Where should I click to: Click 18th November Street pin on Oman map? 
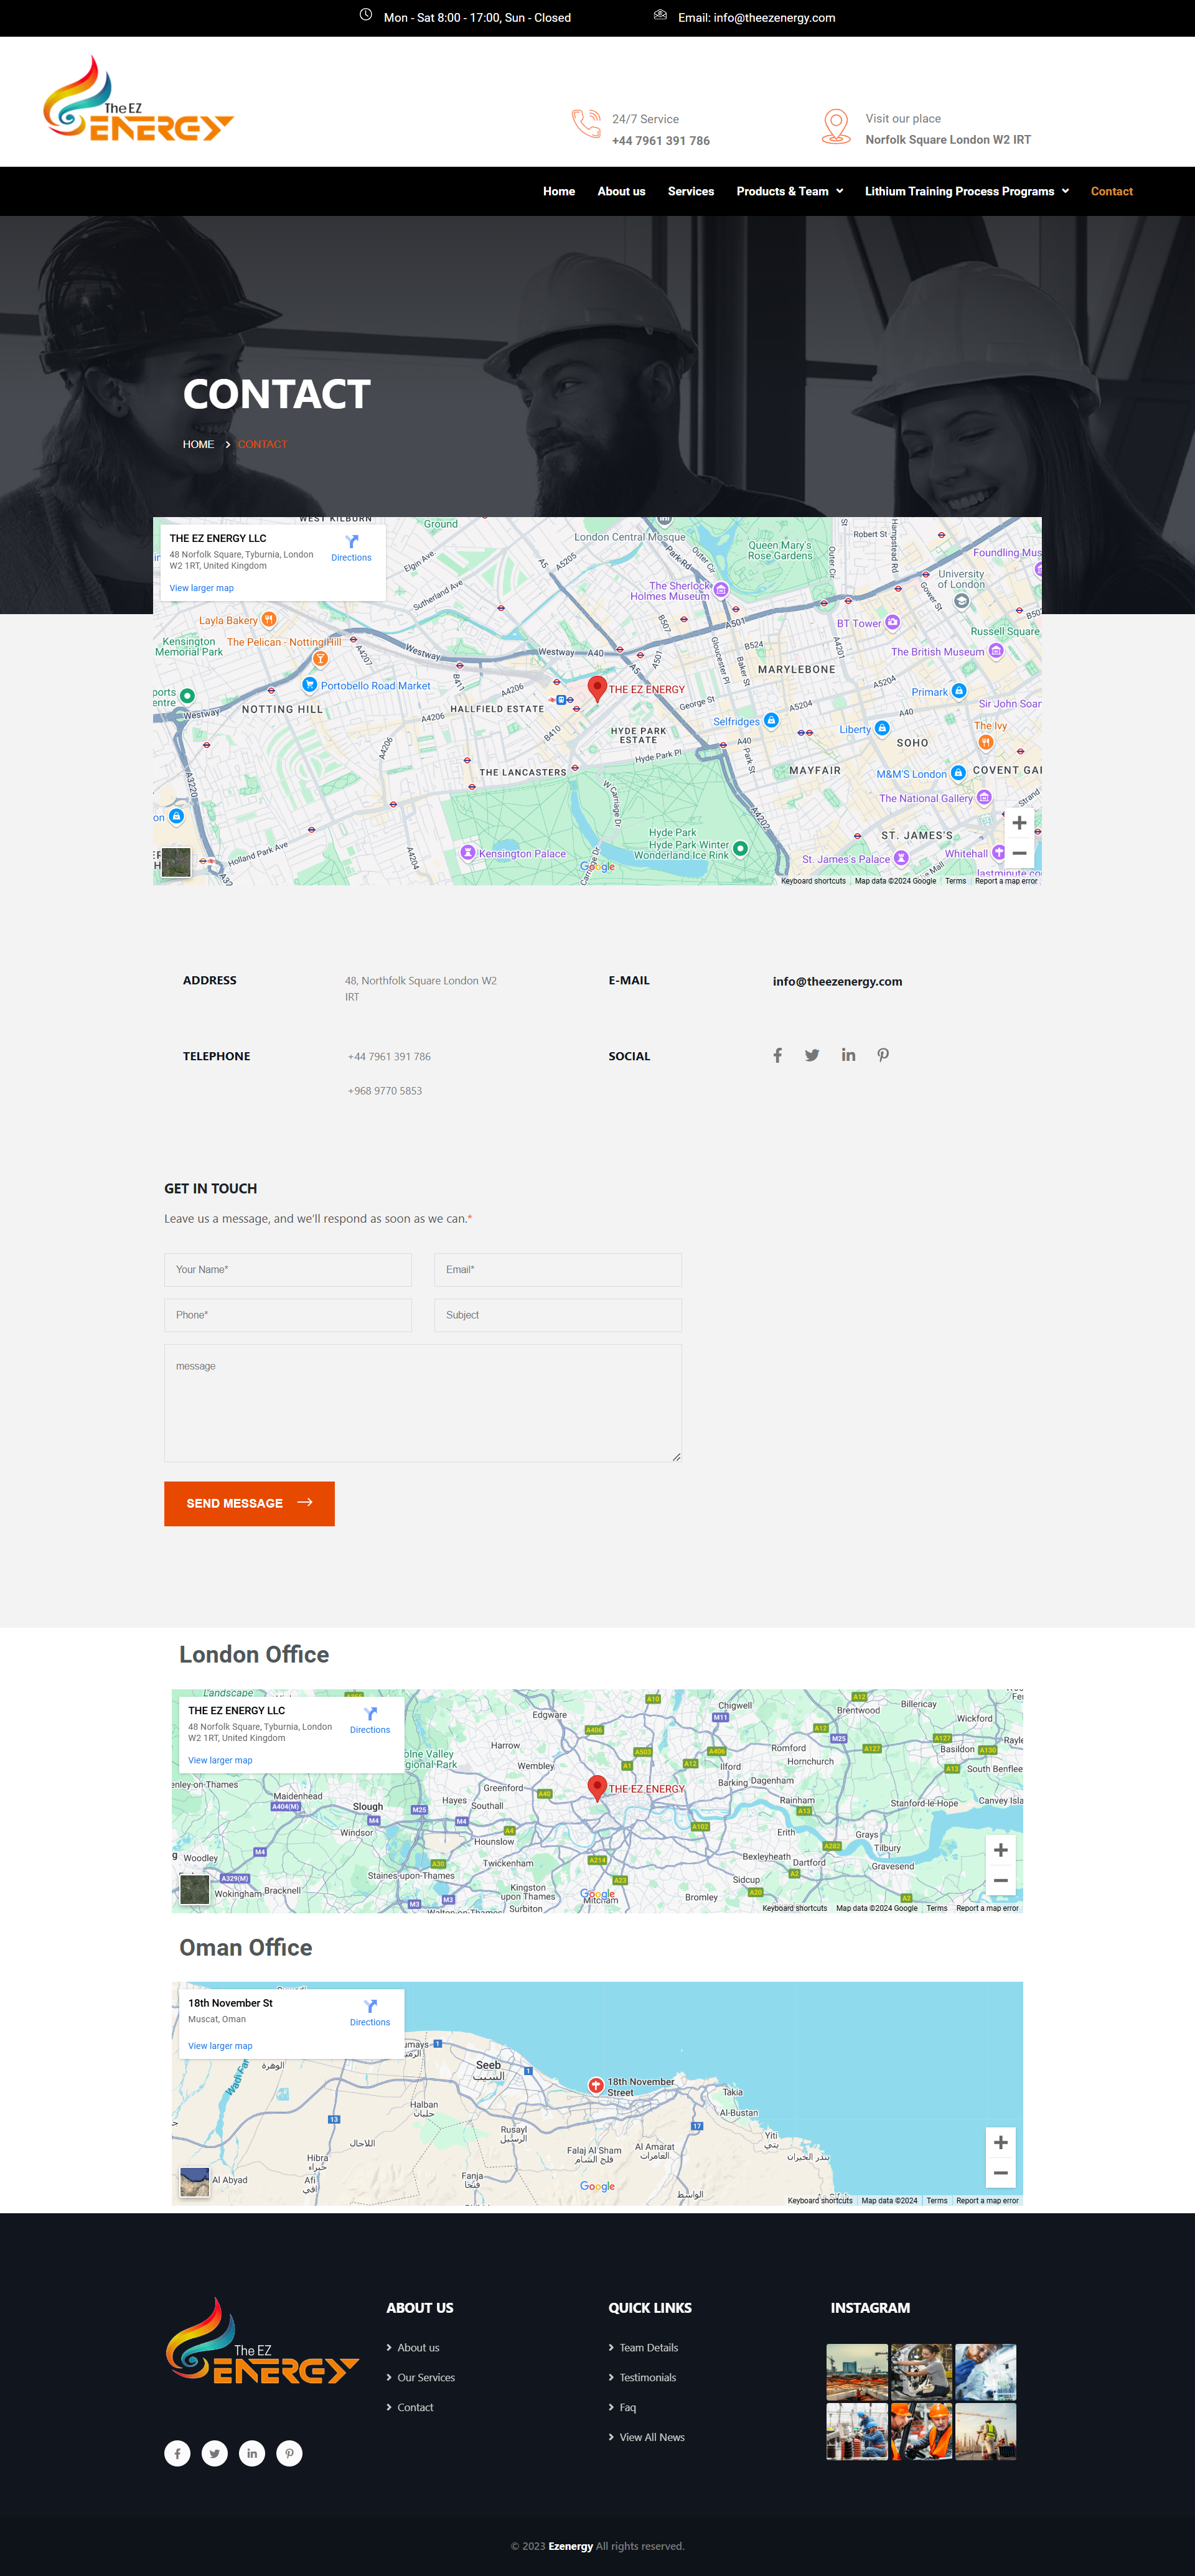point(596,2085)
